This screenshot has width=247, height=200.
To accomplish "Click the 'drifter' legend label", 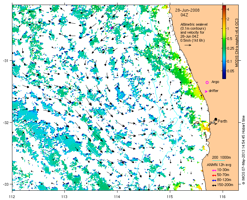I will click(x=213, y=91).
